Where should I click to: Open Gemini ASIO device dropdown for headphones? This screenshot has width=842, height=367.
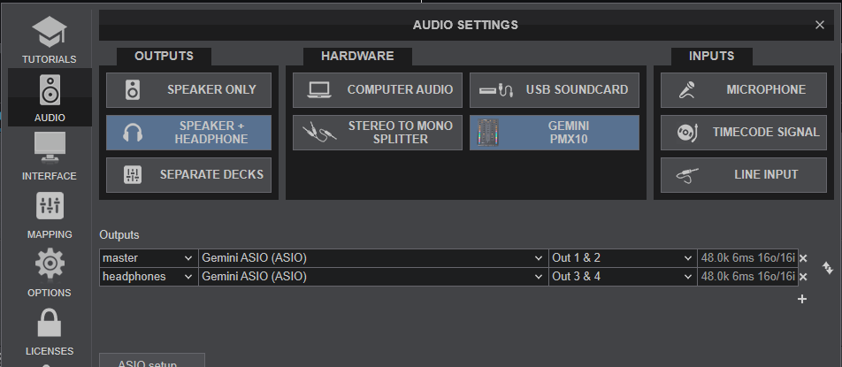pyautogui.click(x=372, y=277)
